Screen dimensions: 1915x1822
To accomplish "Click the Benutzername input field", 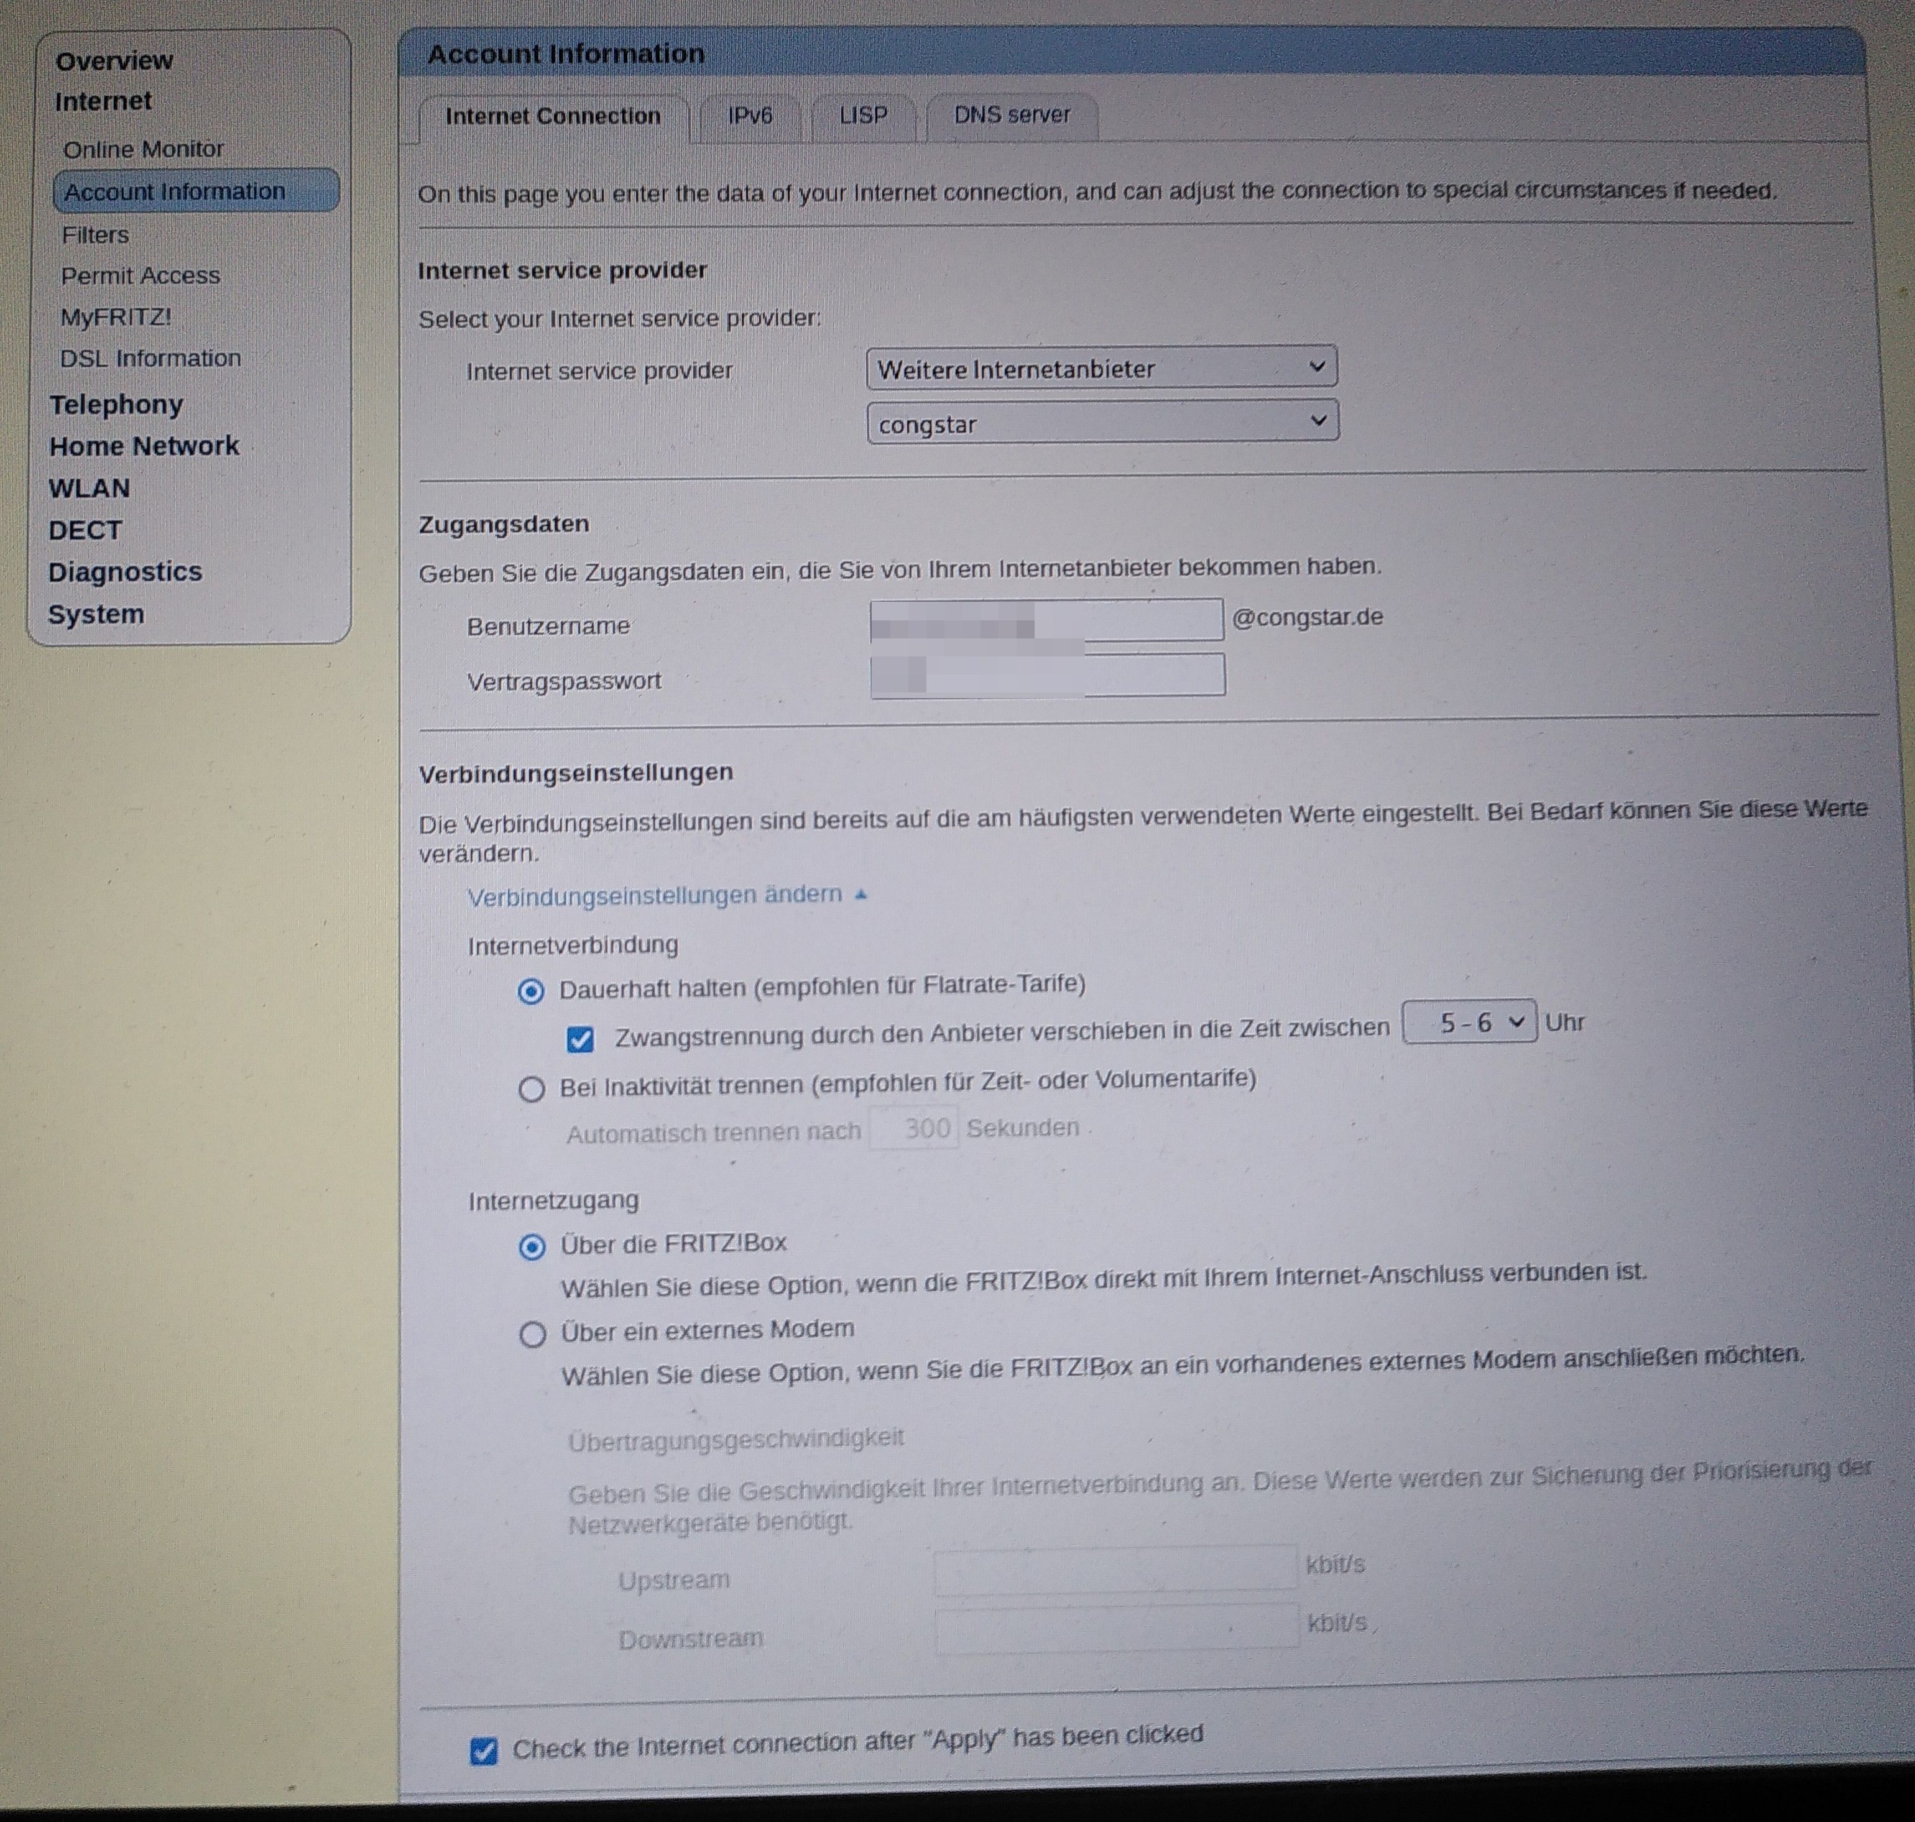I will click(1045, 620).
